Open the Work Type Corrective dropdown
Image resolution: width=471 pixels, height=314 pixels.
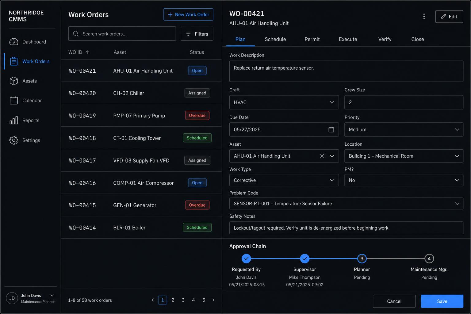click(x=284, y=180)
